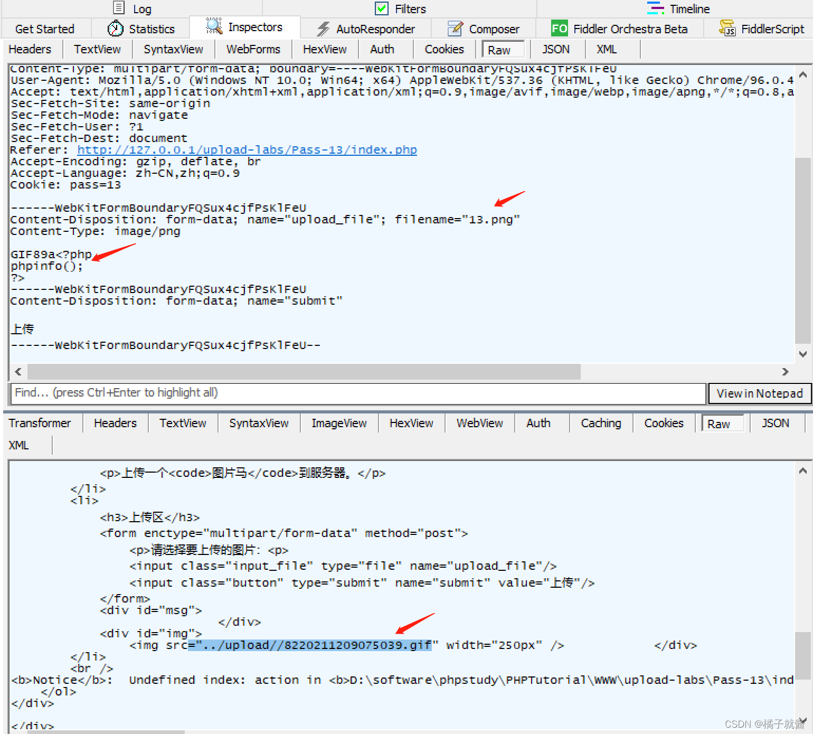Select request Cookies inspector tab
Screen dimensions: 813x734
coord(445,49)
